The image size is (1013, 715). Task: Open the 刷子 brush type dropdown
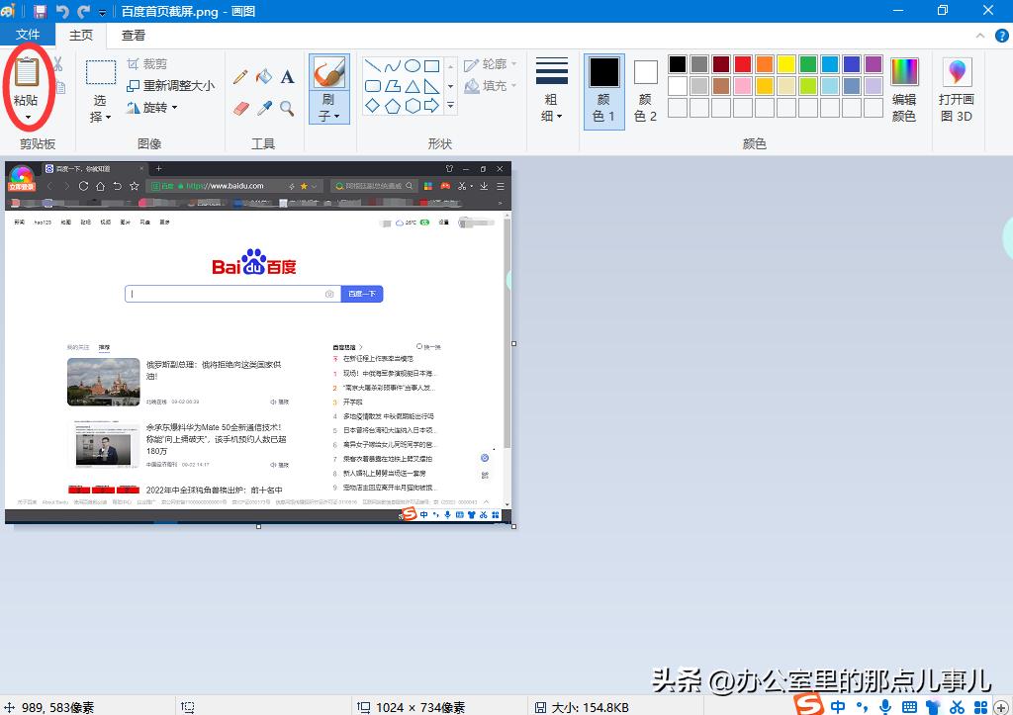329,114
